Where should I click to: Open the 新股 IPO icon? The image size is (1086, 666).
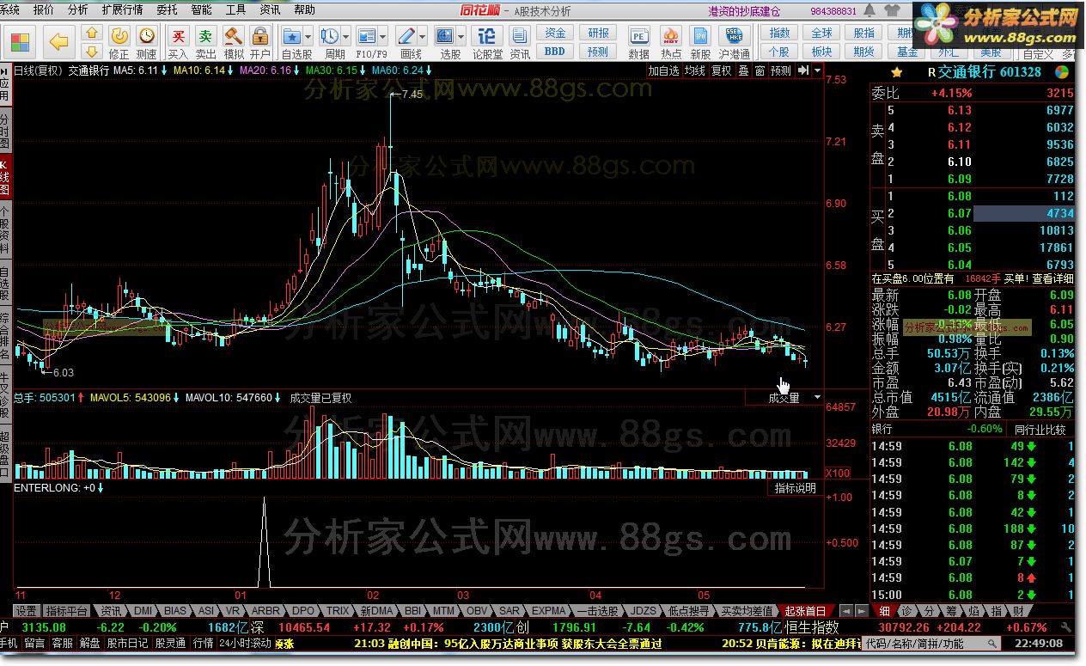point(701,36)
